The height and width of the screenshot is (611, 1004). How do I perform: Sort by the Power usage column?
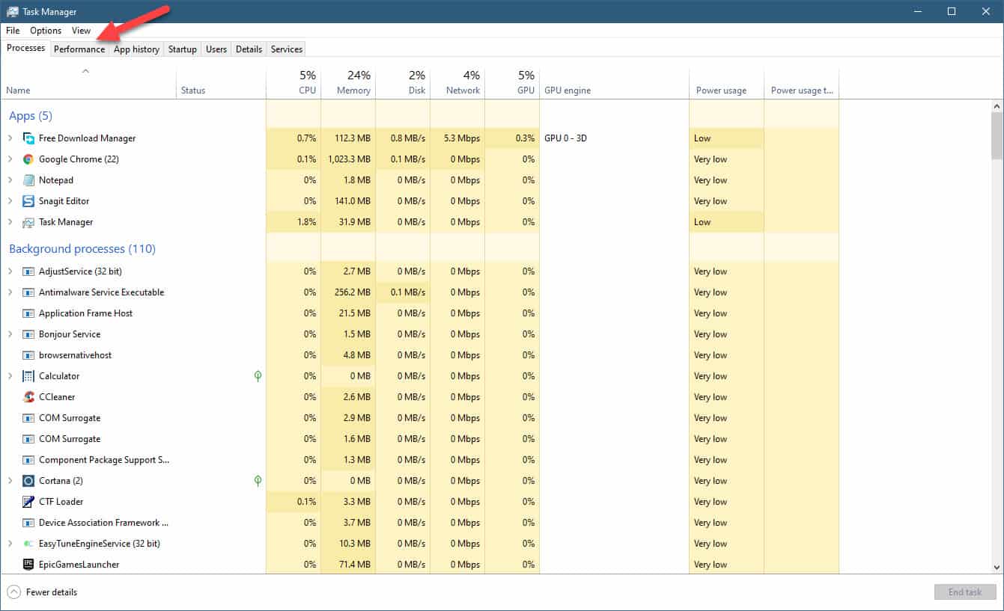pos(726,83)
